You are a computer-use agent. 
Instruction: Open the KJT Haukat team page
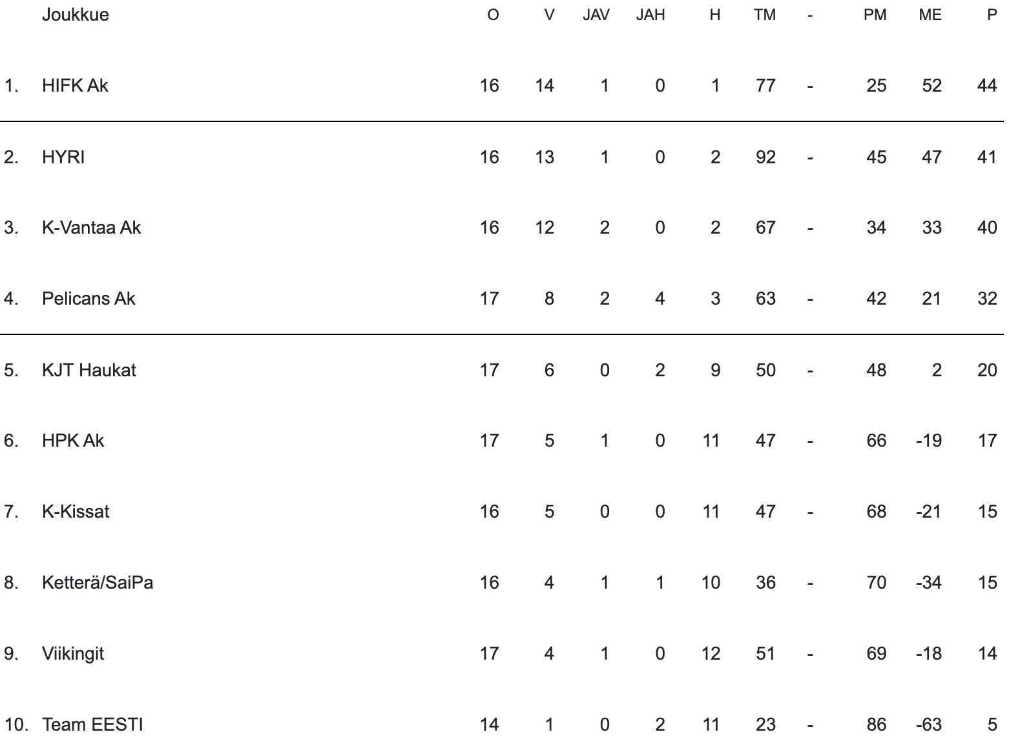[x=89, y=370]
